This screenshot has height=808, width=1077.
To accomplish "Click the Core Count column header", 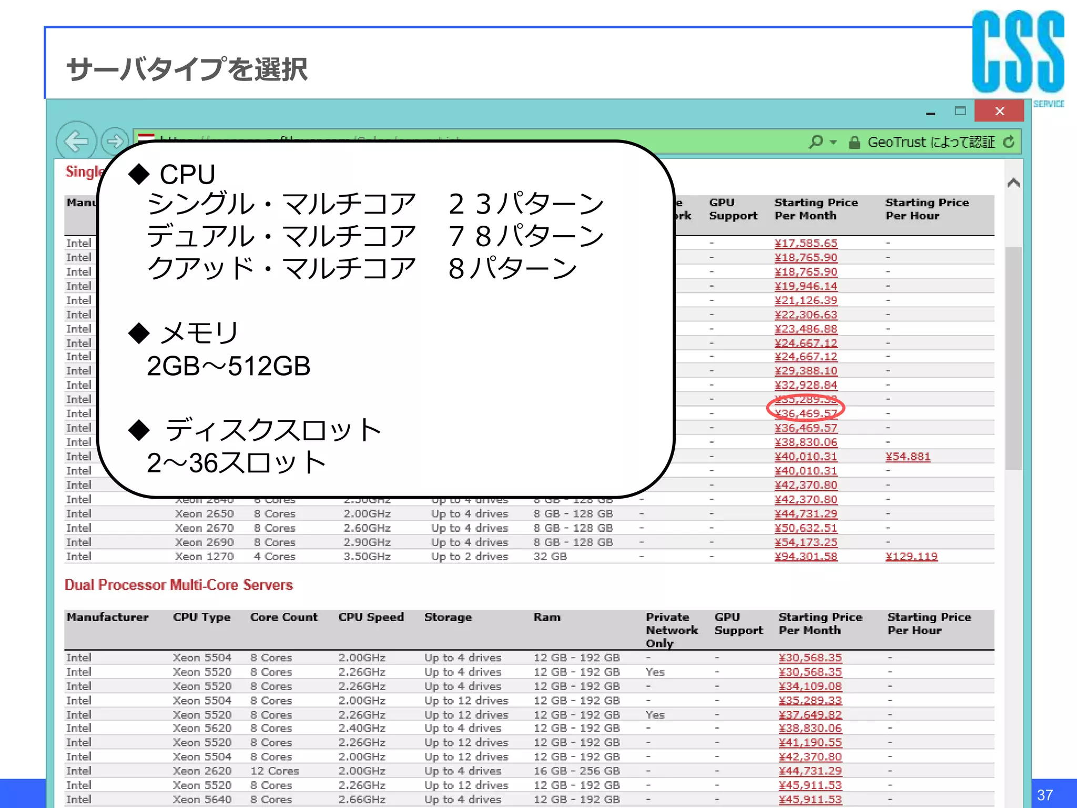I will pos(284,617).
